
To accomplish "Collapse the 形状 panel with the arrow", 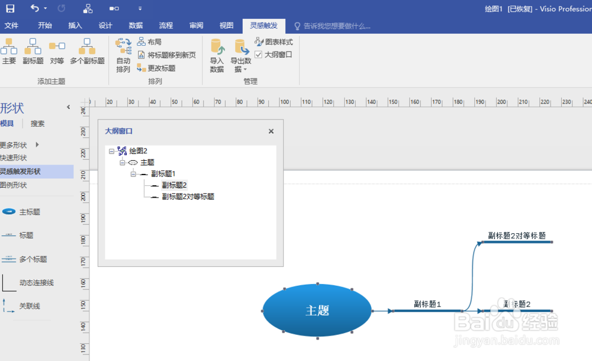I will tap(68, 107).
